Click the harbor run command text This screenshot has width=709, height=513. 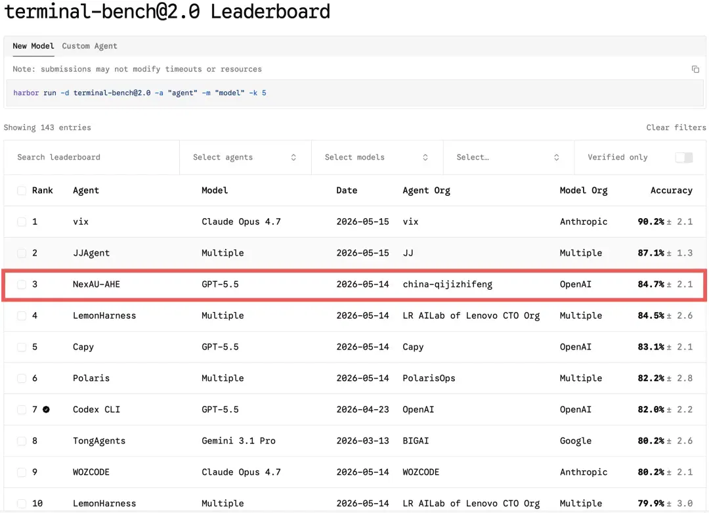140,93
